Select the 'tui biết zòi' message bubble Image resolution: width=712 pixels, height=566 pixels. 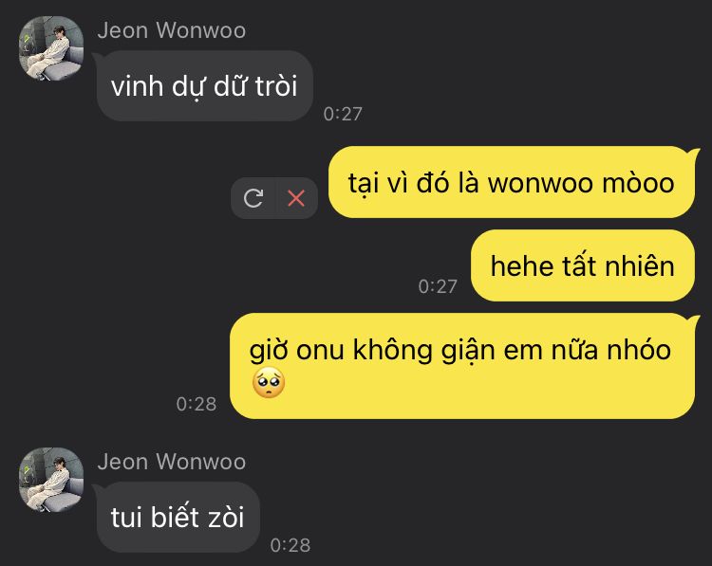coord(178,517)
